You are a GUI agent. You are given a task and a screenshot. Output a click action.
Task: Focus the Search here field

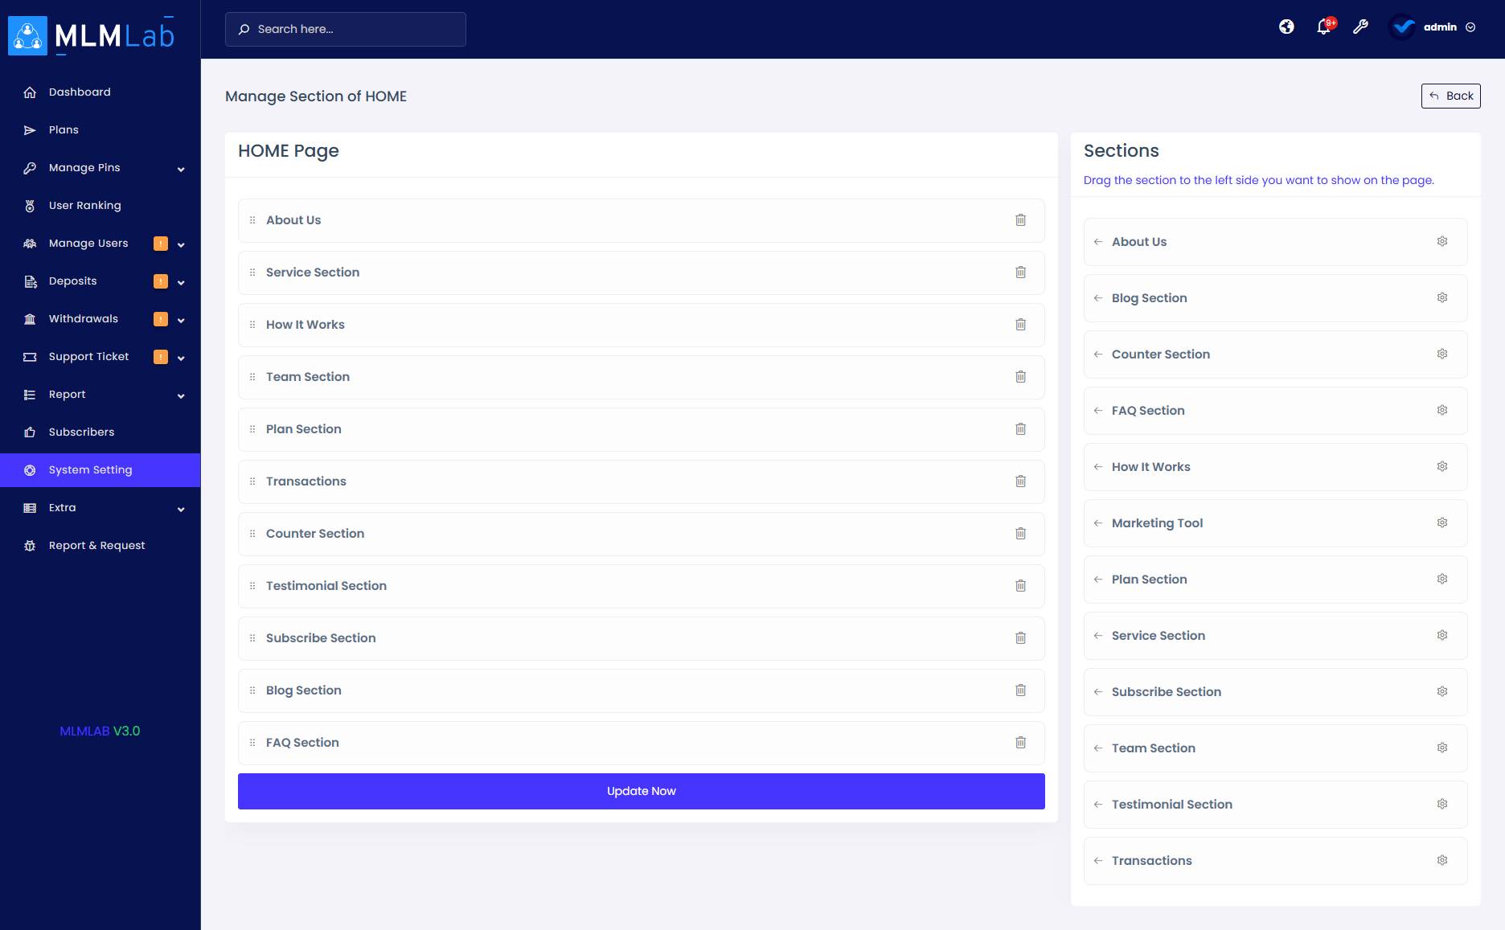(346, 29)
